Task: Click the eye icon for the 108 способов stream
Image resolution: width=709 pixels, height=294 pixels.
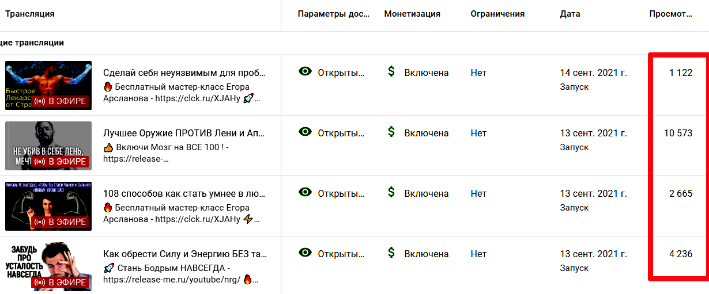Action: pyautogui.click(x=305, y=192)
